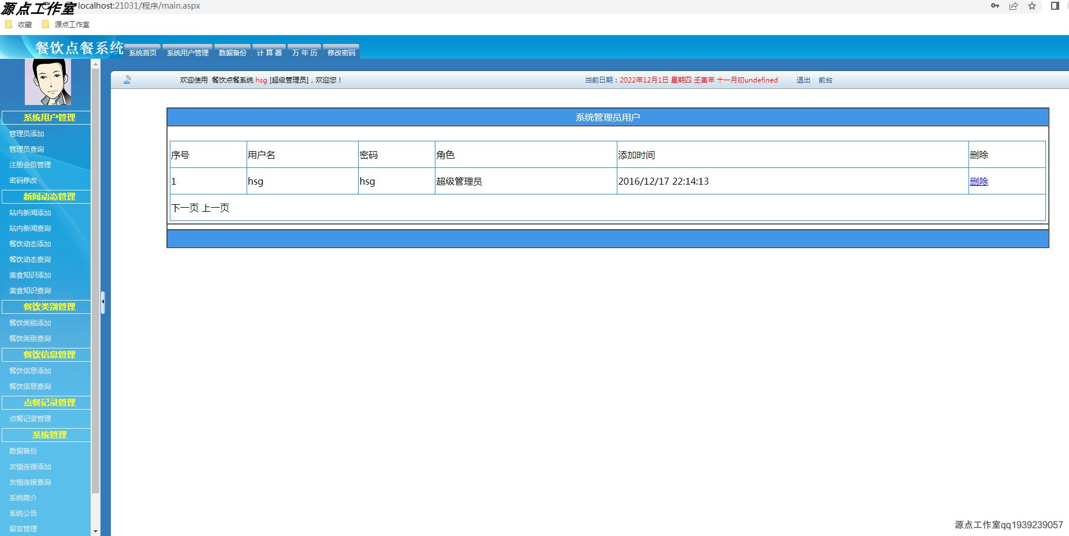Click the broadcast icon on the welcome bar
Screen dimensions: 1069x536
pyautogui.click(x=128, y=79)
